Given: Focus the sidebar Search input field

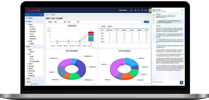Looking at the screenshot, I should [x=33, y=15].
